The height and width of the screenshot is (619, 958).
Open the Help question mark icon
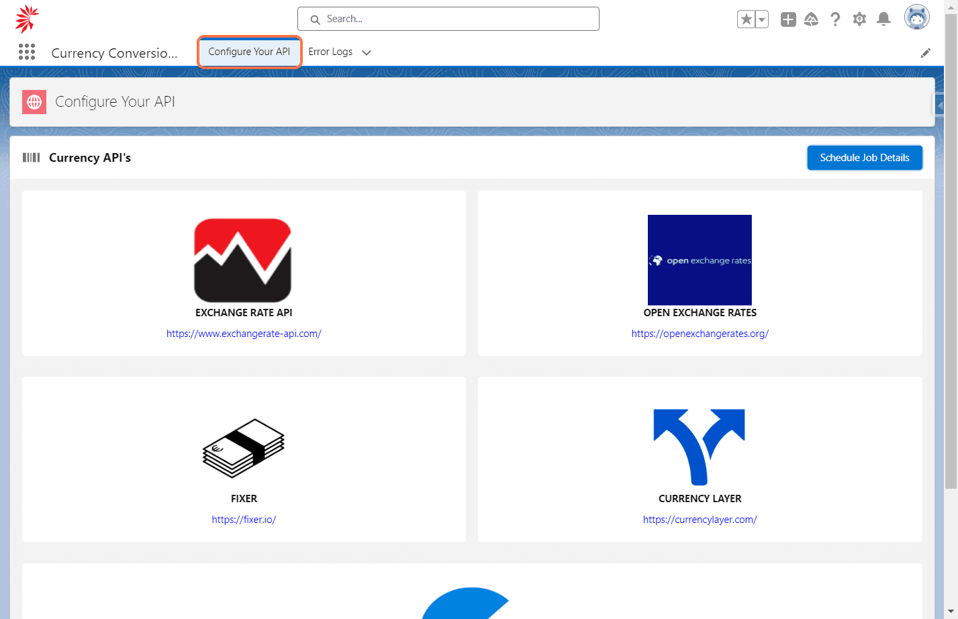tap(835, 19)
